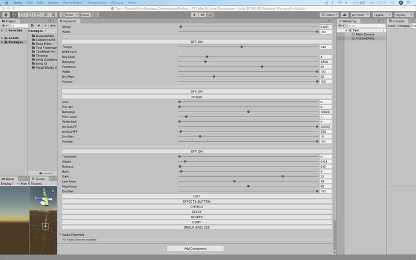Adjust the Tempo slider handle
Image resolution: width=416 pixels, height=260 pixels.
click(x=242, y=46)
